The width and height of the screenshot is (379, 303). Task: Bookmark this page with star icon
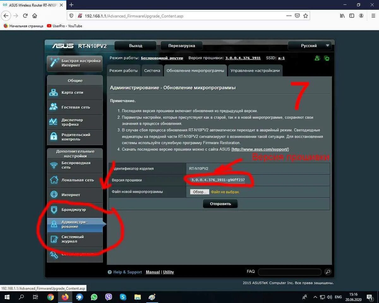(x=305, y=16)
